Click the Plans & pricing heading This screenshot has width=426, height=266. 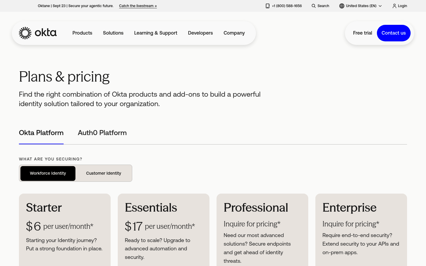click(64, 77)
